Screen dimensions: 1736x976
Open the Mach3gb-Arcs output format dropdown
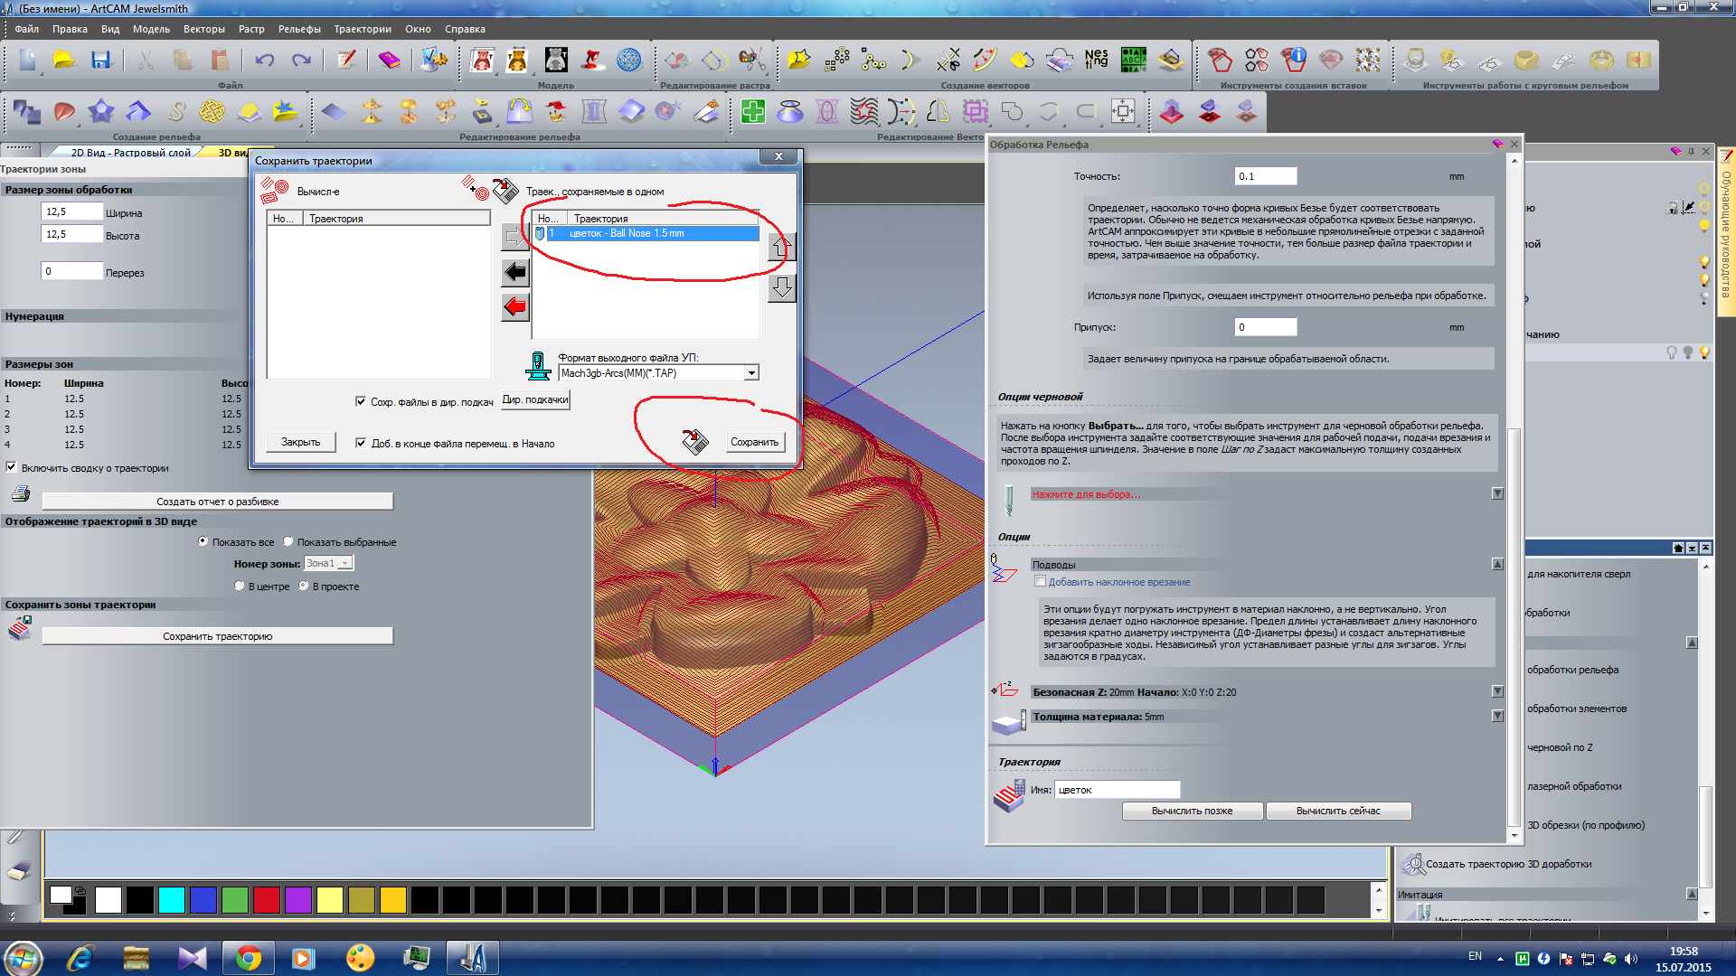(751, 373)
